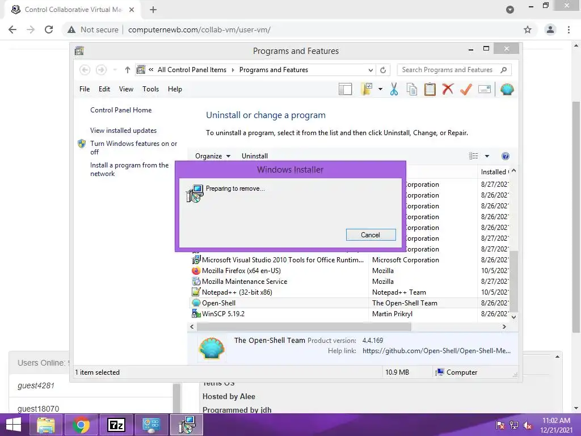Click View installed updates link
The height and width of the screenshot is (436, 581).
point(123,131)
